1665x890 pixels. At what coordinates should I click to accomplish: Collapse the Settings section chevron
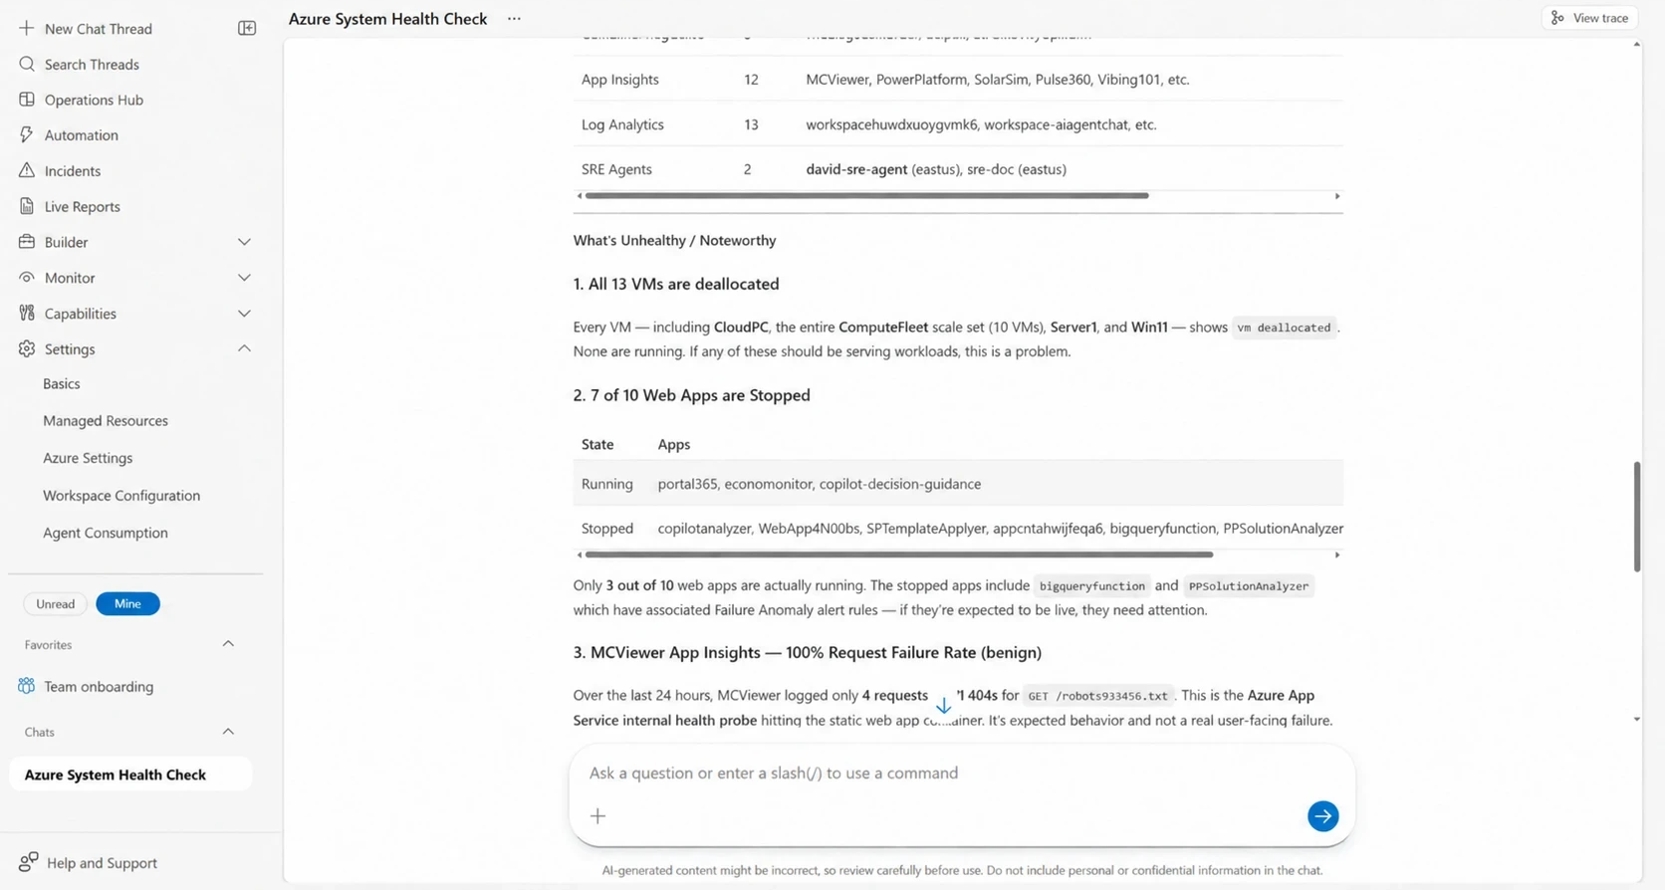[244, 348]
